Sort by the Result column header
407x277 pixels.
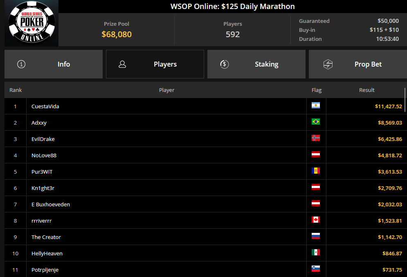367,90
